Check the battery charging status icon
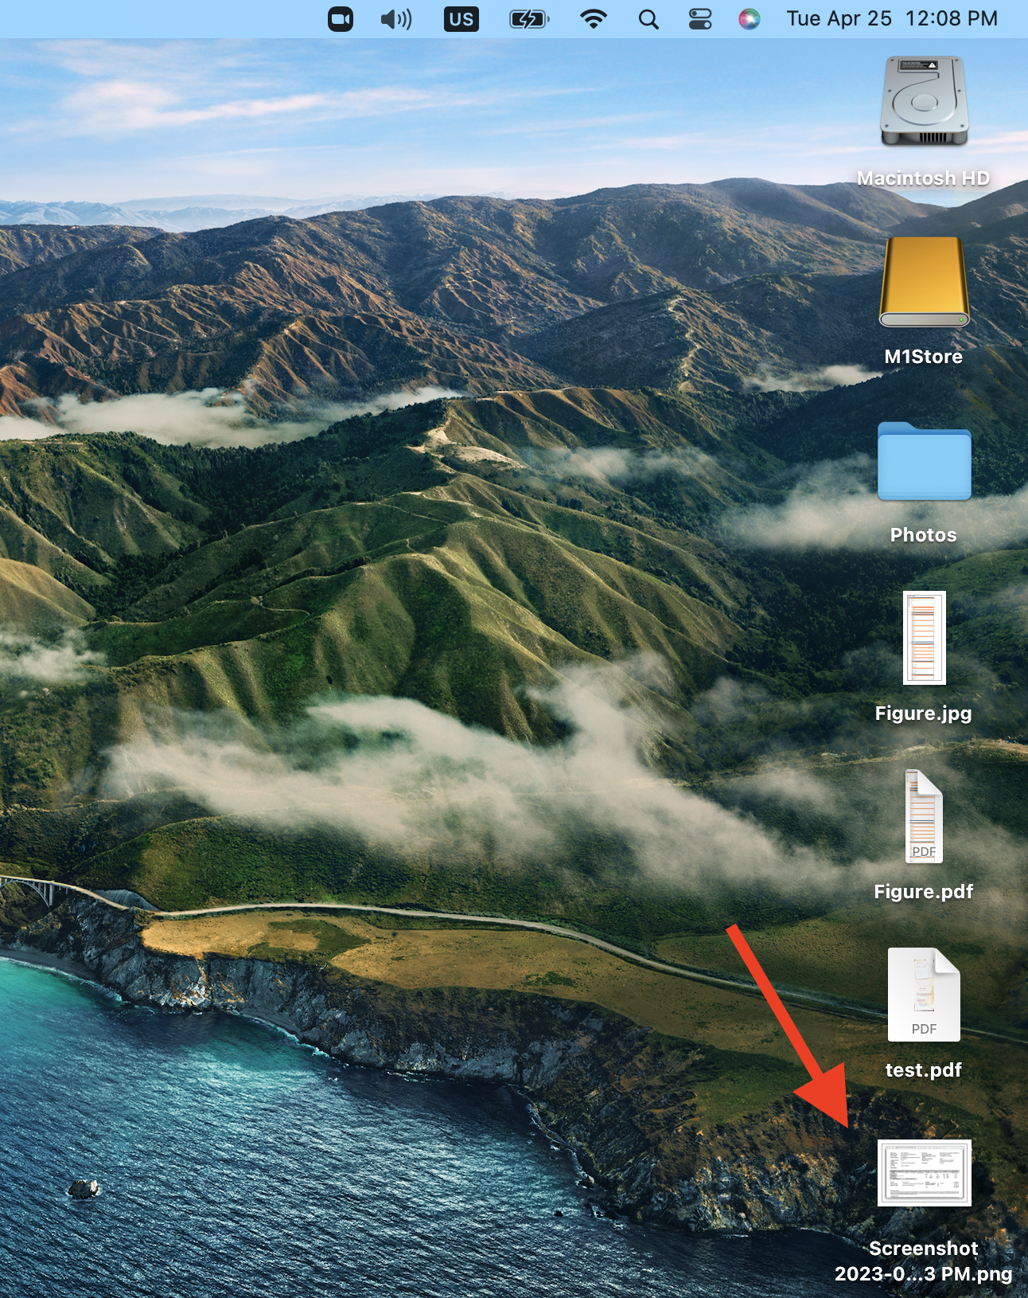 click(x=529, y=18)
